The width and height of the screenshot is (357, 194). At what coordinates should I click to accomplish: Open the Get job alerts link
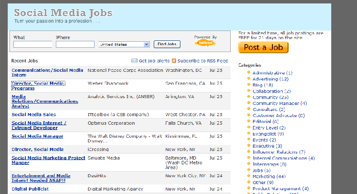[x=154, y=61]
